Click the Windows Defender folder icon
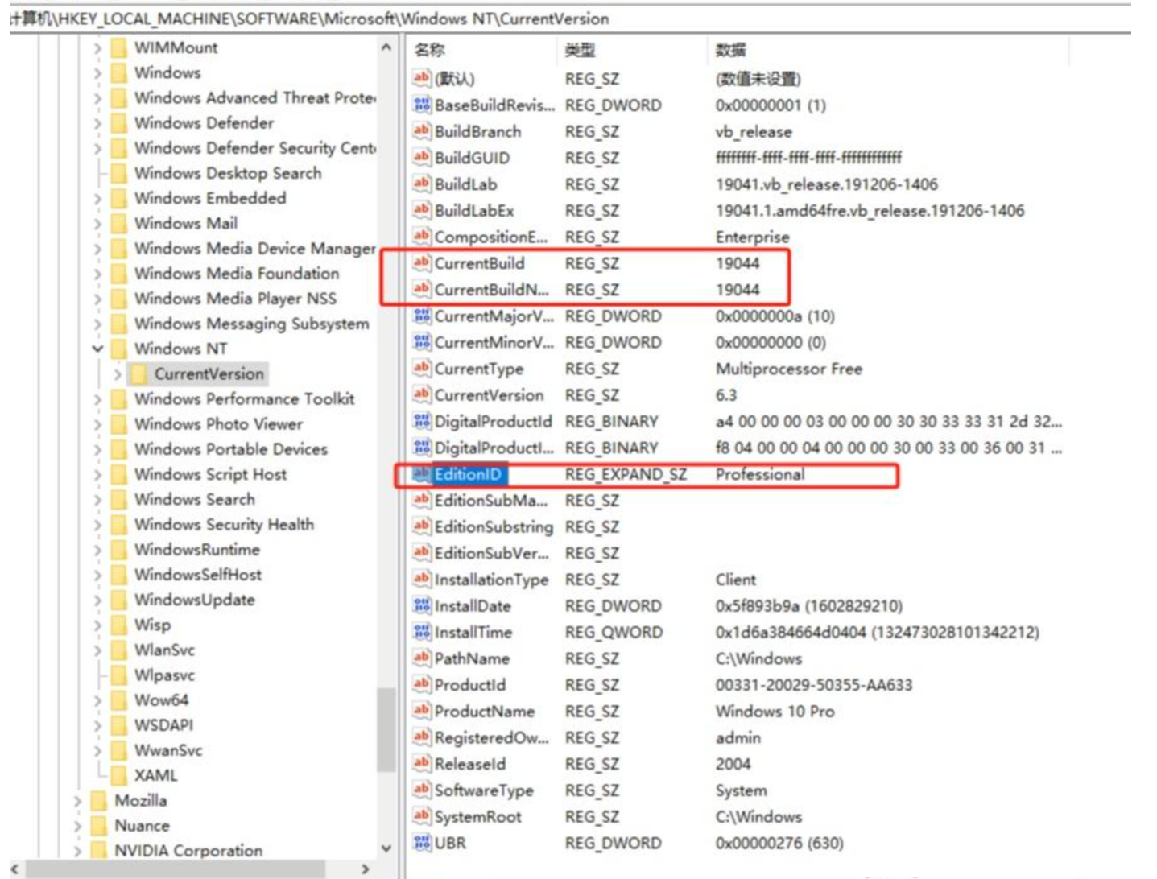 [x=119, y=122]
